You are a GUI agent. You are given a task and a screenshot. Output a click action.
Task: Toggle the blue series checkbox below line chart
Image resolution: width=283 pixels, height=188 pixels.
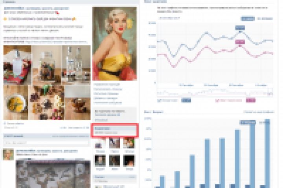click(159, 101)
